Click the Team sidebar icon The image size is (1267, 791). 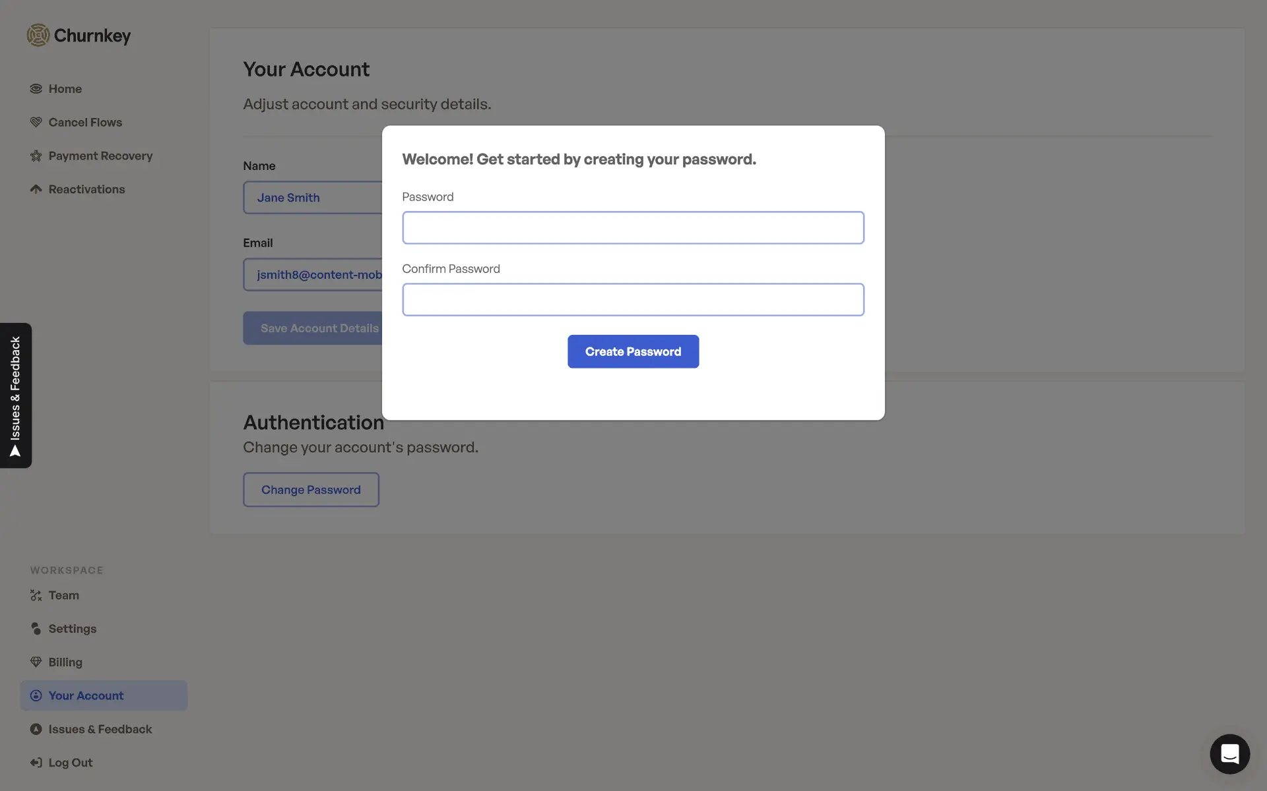[36, 596]
